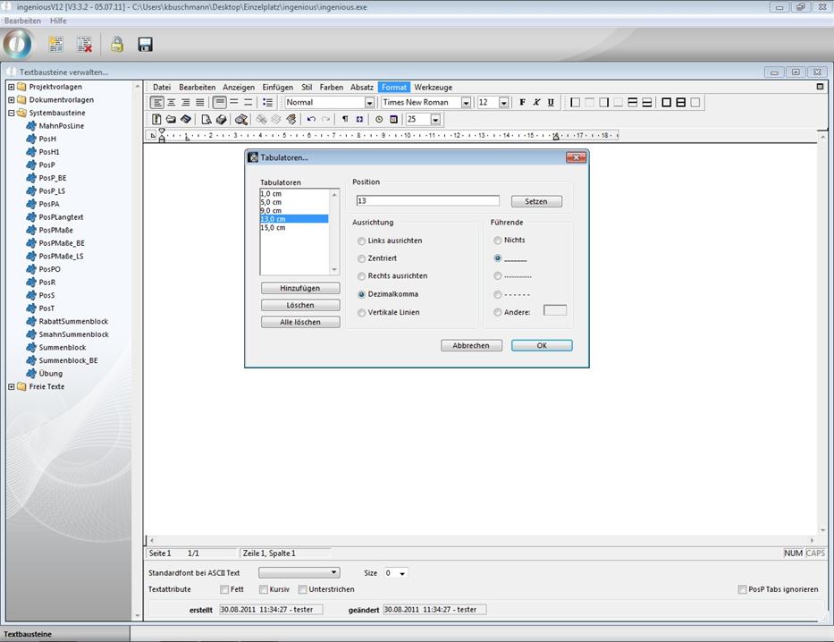
Task: Click the Position input field
Action: pos(427,201)
